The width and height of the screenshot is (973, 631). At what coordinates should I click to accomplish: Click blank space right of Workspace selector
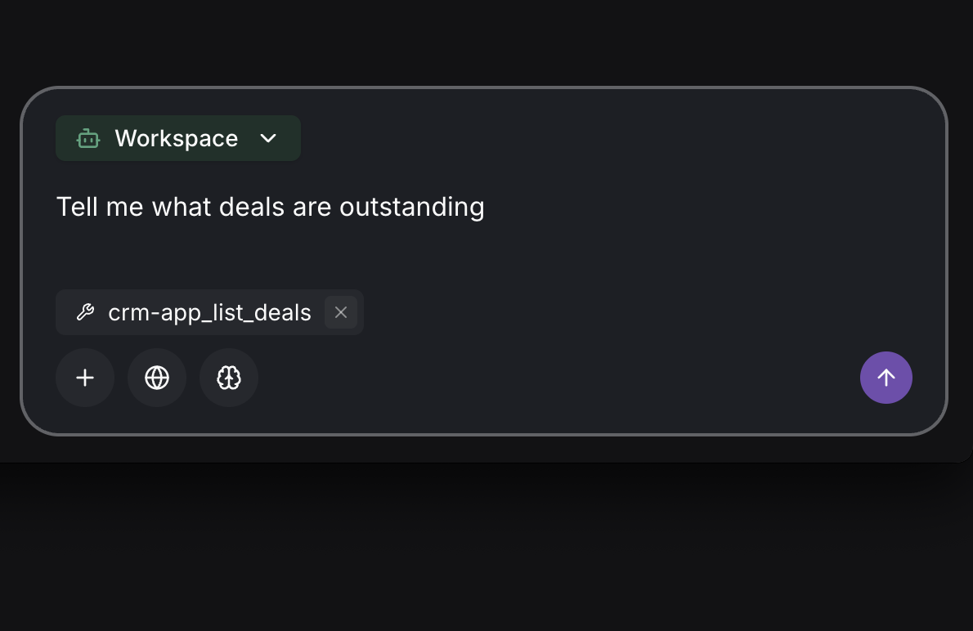coord(613,139)
